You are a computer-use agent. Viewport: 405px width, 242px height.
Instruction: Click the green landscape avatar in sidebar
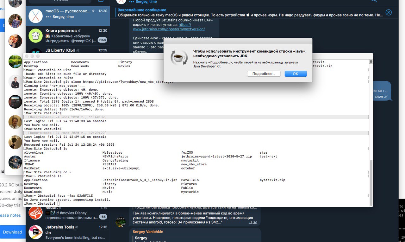(x=15, y=61)
